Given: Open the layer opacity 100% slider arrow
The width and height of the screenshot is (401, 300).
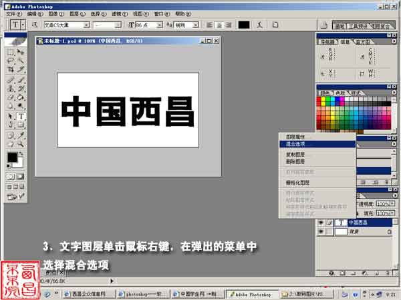Looking at the screenshot, I should tap(392, 204).
